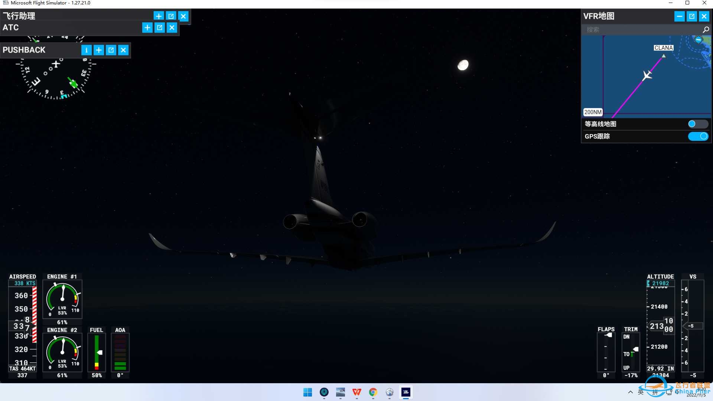The height and width of the screenshot is (401, 713).
Task: Show hidden system tray icons chevron
Action: tap(630, 392)
